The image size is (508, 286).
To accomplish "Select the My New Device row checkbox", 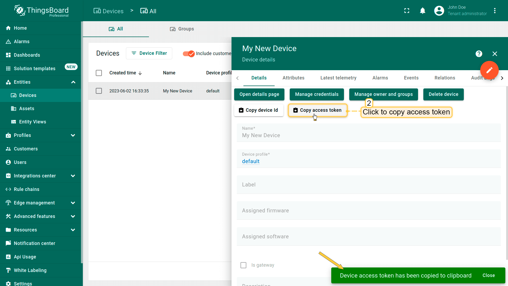I will click(x=99, y=91).
